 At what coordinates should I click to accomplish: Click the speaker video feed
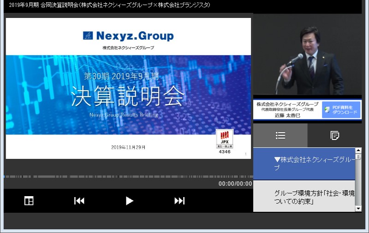(x=307, y=54)
